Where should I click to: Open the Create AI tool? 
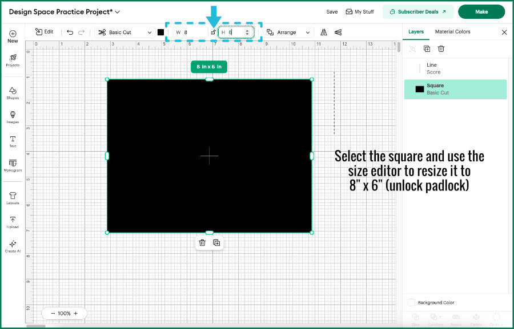[x=13, y=246]
